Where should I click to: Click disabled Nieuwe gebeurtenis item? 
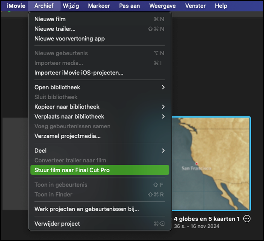point(100,53)
